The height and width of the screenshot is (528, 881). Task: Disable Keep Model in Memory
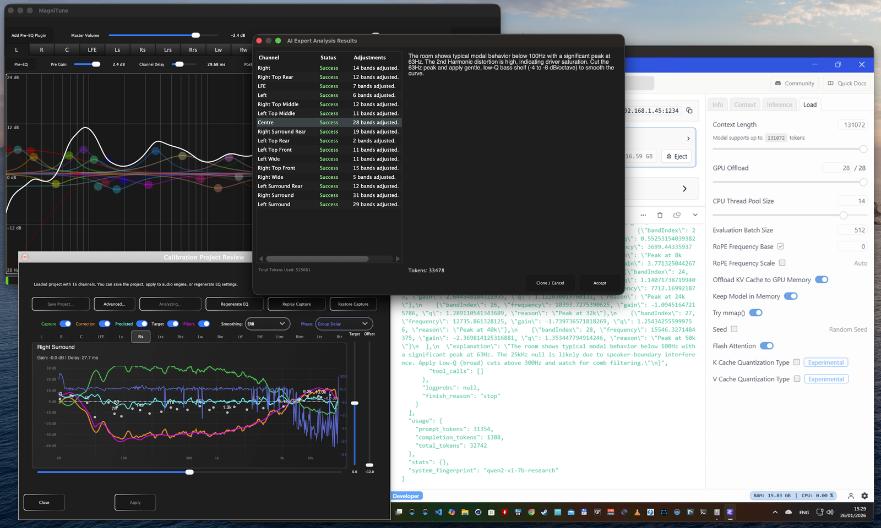point(791,296)
